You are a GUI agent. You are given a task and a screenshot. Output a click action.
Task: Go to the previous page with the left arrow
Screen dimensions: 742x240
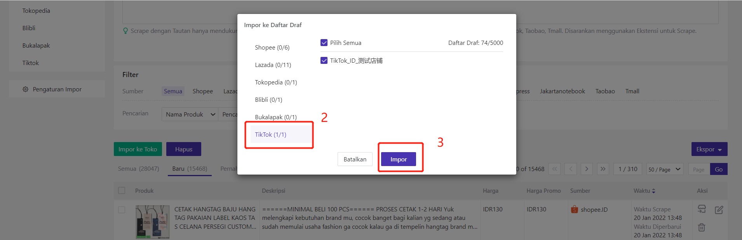571,169
